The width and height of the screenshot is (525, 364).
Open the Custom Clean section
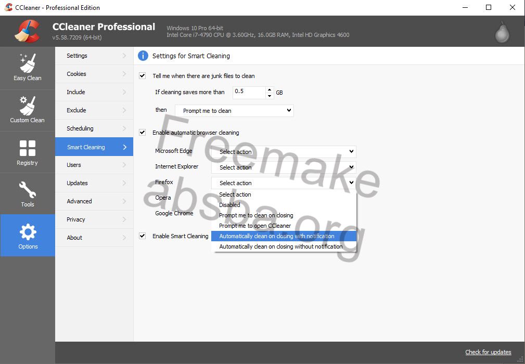28,110
